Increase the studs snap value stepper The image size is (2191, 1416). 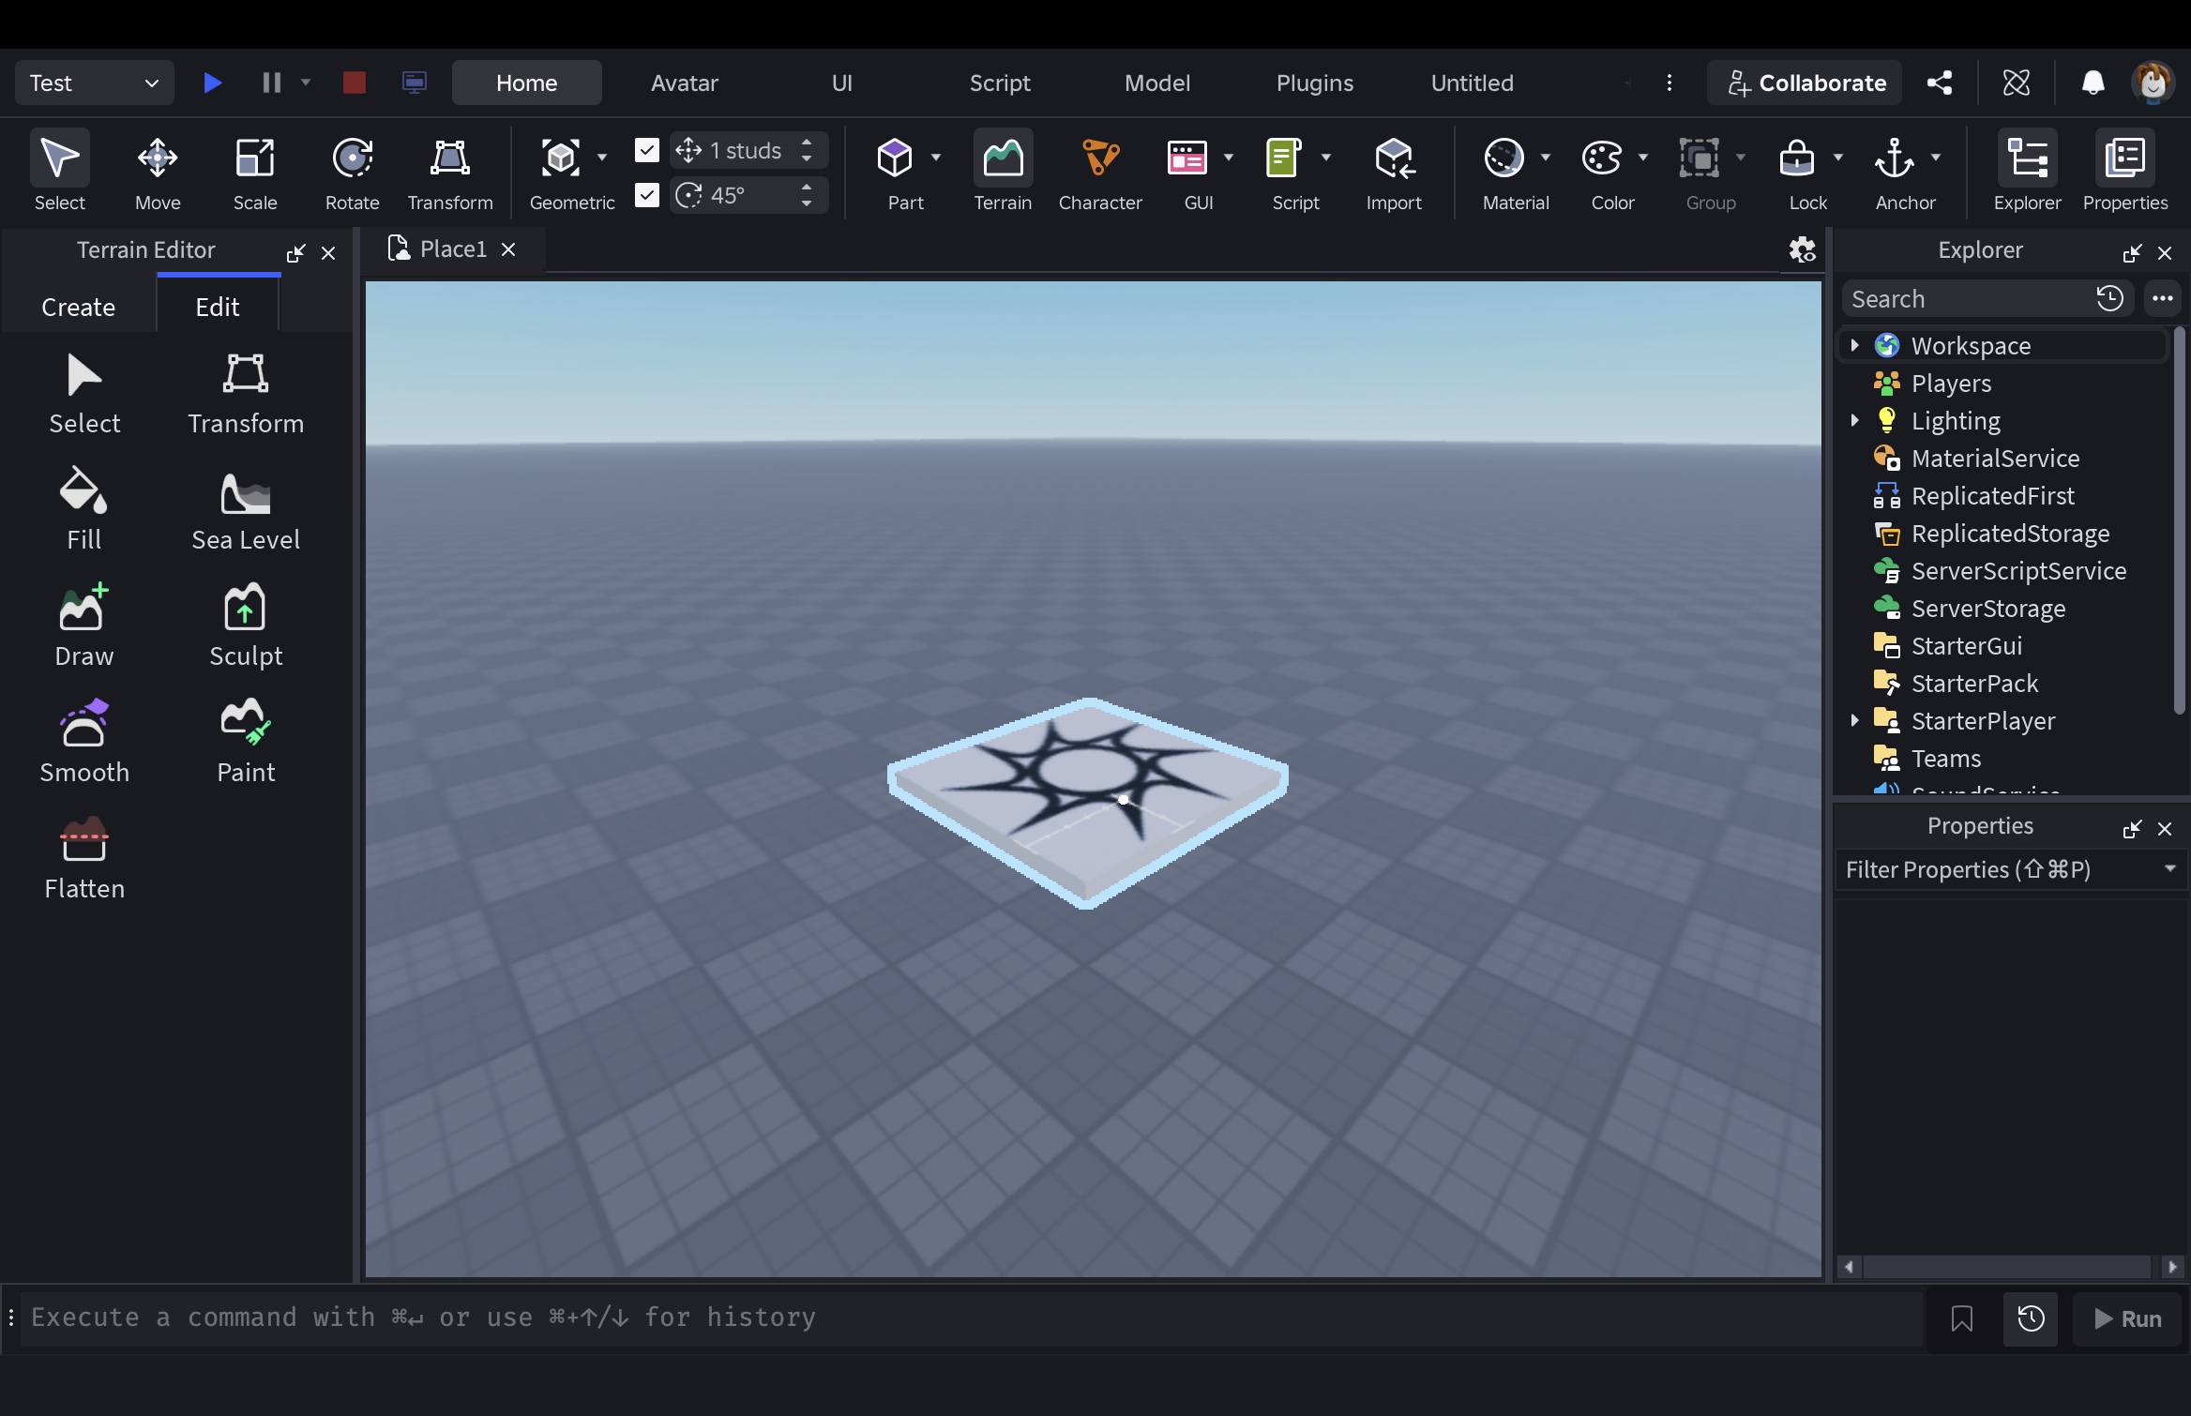click(807, 143)
